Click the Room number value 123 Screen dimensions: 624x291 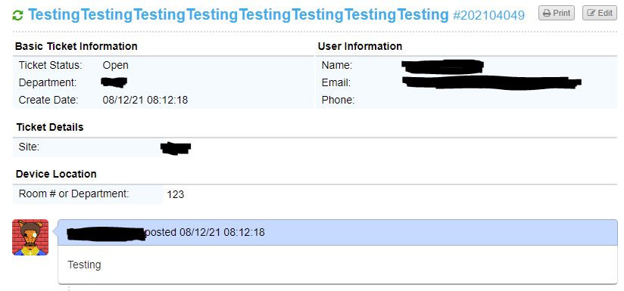point(176,194)
